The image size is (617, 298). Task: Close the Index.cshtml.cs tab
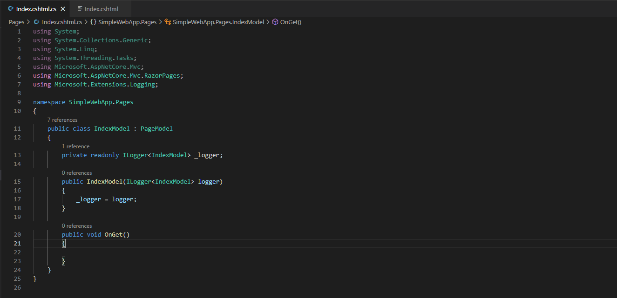[x=63, y=9]
